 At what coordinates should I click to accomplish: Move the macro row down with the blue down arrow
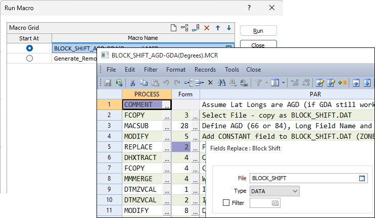[229, 28]
